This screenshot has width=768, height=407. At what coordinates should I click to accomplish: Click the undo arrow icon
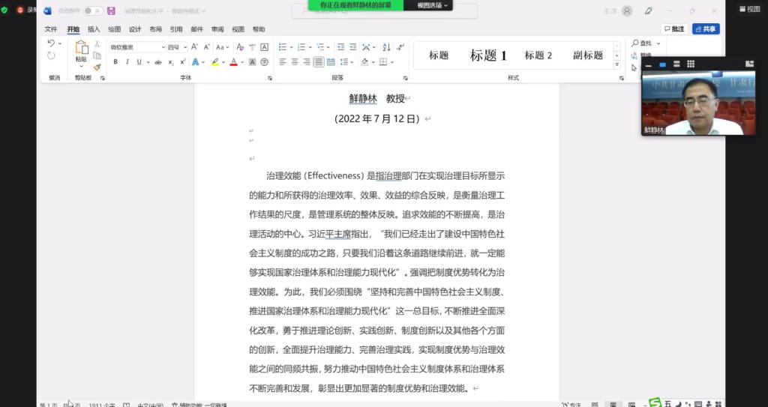click(x=50, y=43)
